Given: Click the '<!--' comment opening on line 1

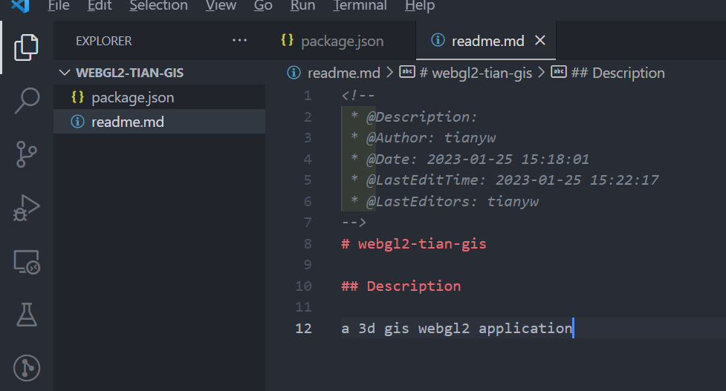Looking at the screenshot, I should [x=358, y=96].
